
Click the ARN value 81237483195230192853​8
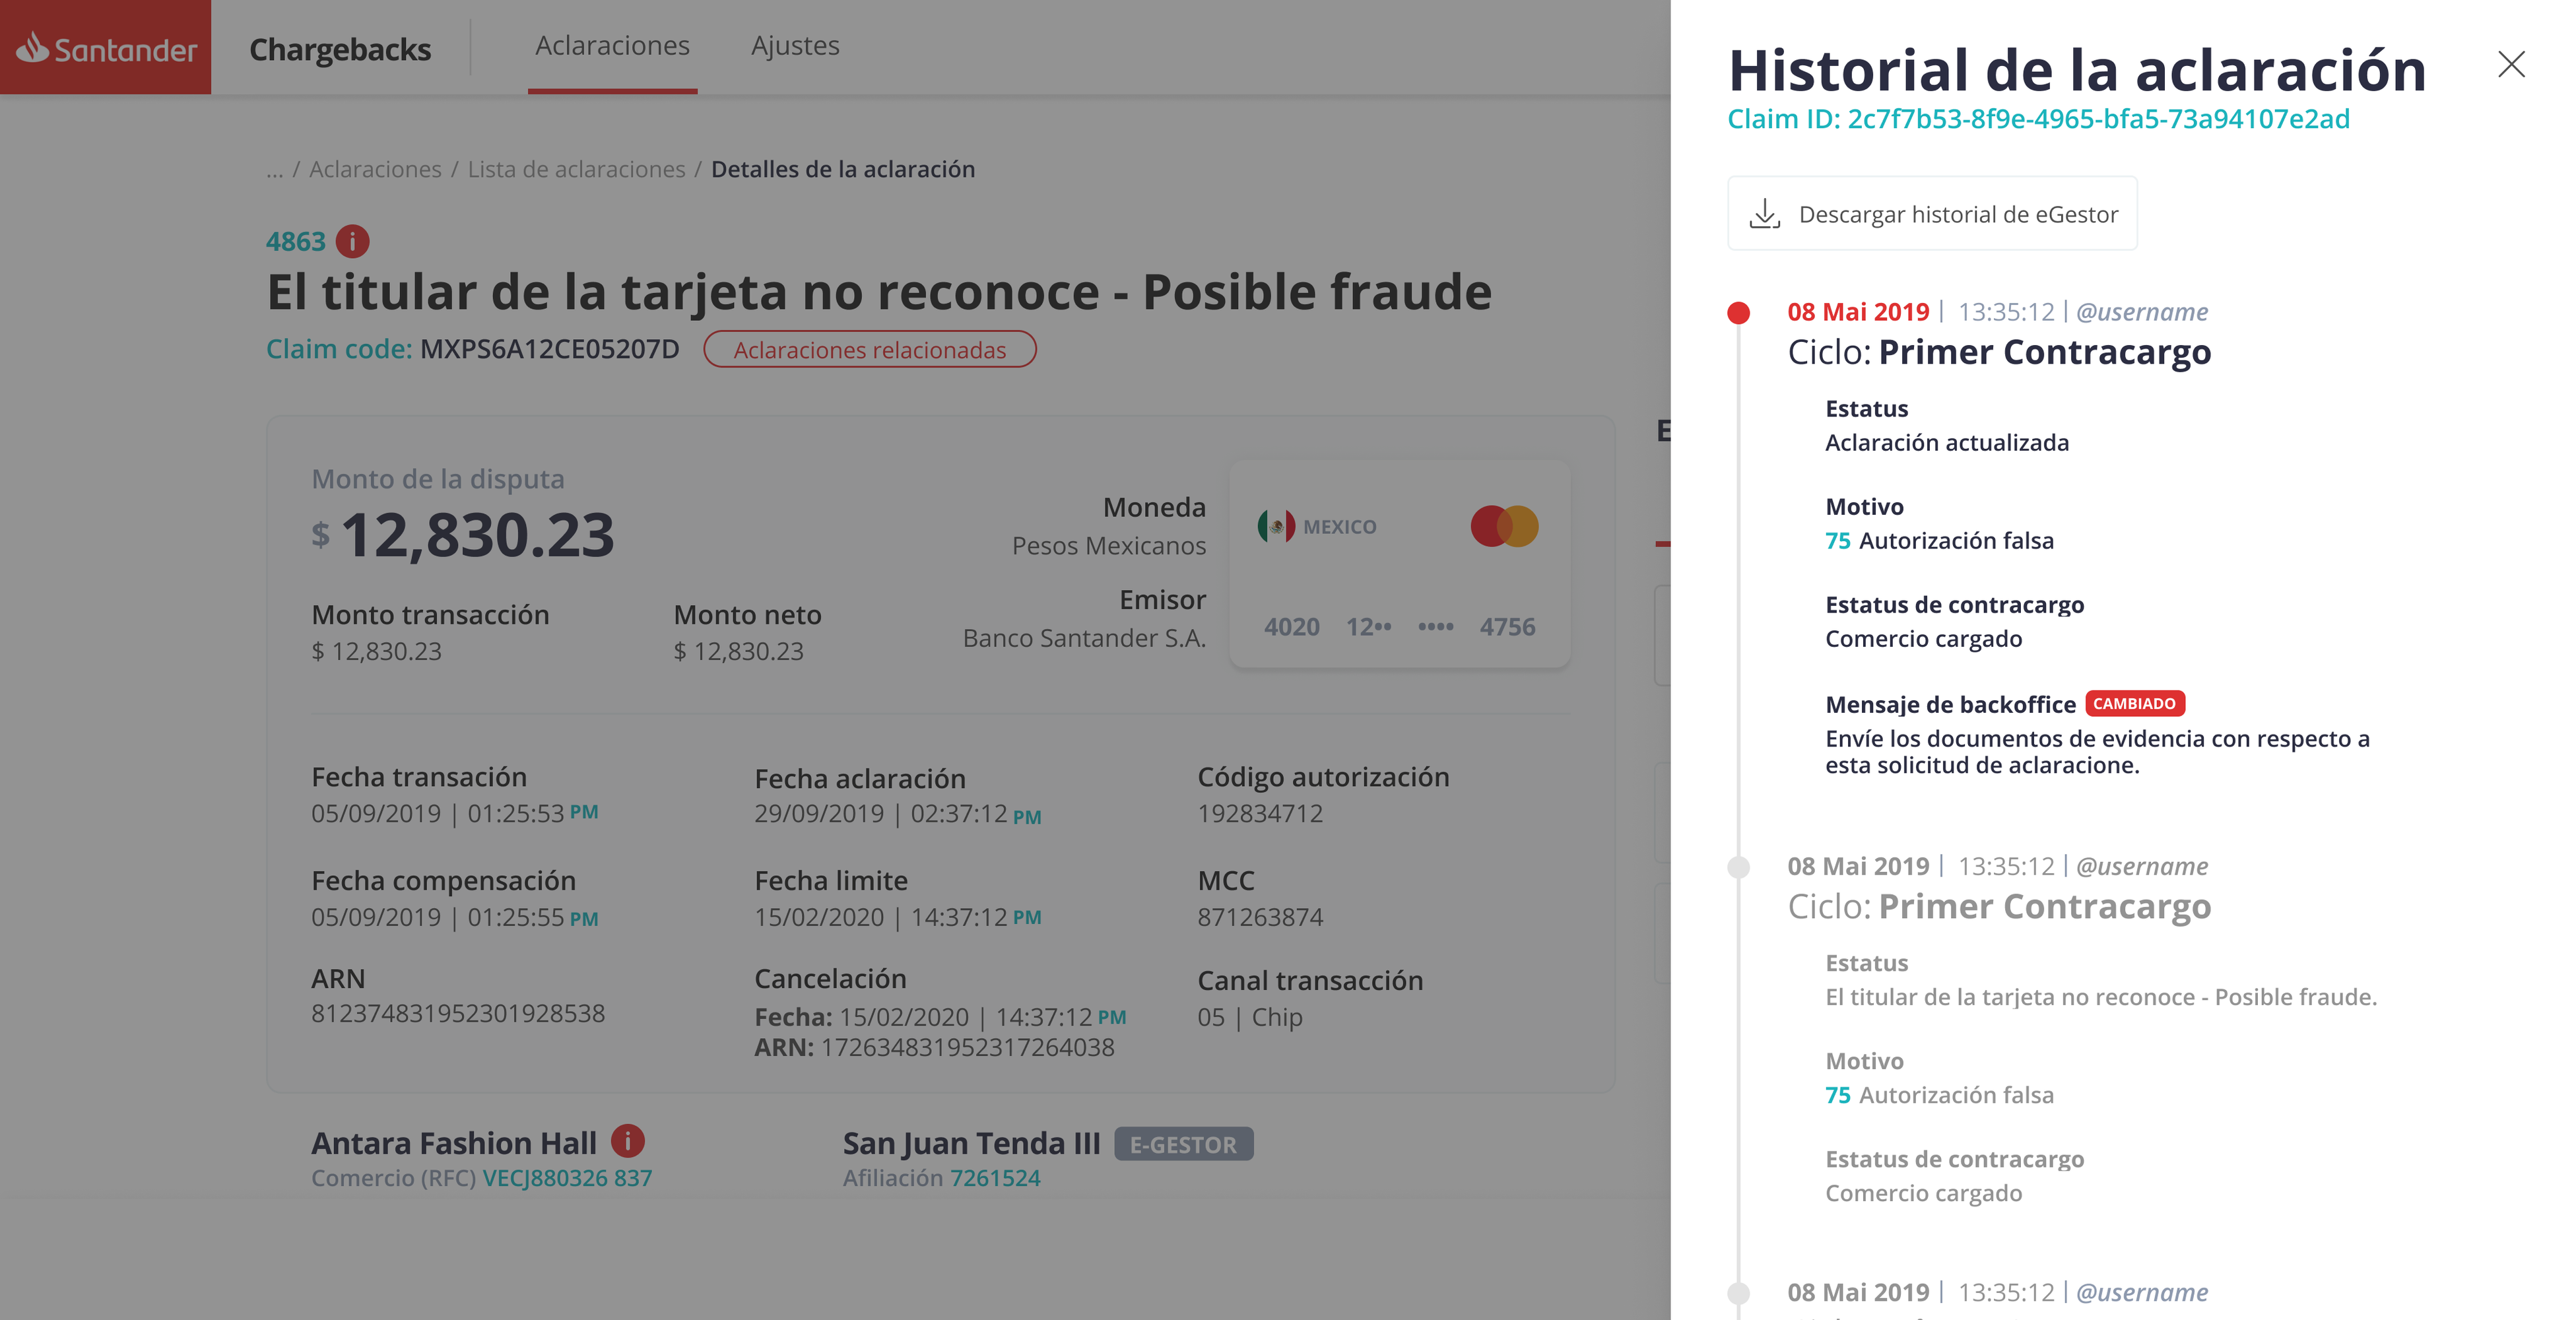458,1013
